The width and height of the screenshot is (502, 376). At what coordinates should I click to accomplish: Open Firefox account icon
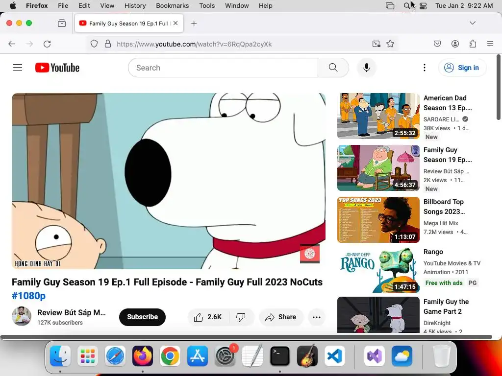[x=455, y=44]
